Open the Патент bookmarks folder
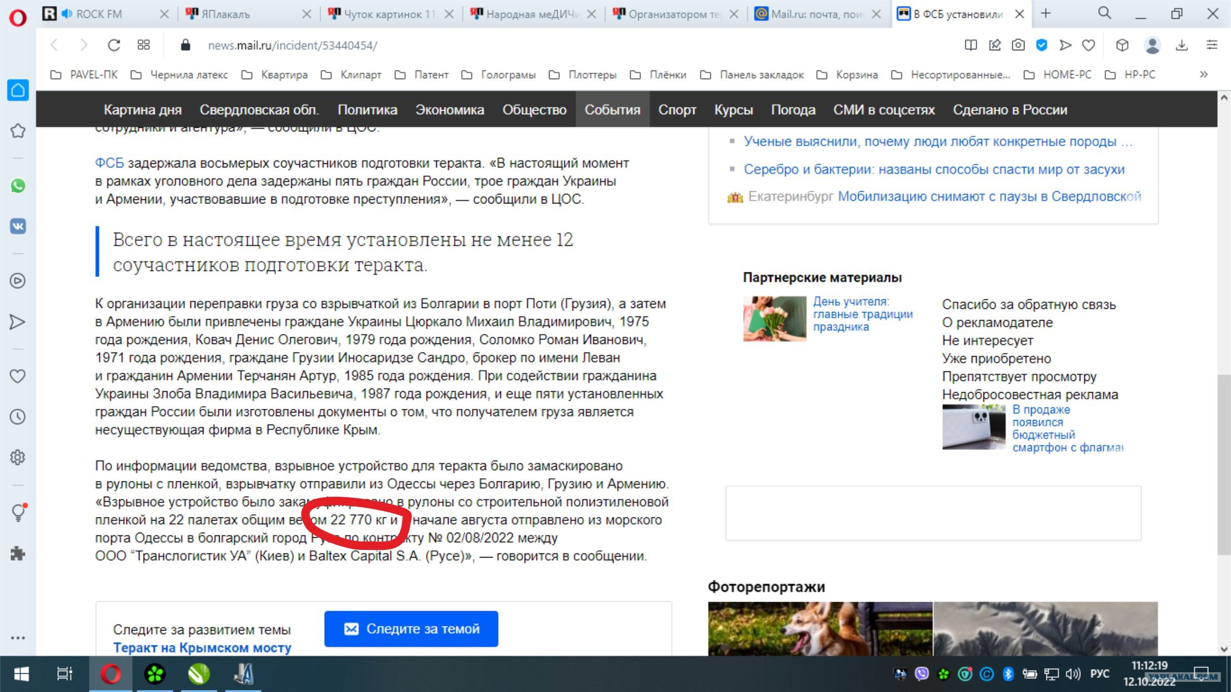This screenshot has width=1231, height=692. tap(422, 75)
